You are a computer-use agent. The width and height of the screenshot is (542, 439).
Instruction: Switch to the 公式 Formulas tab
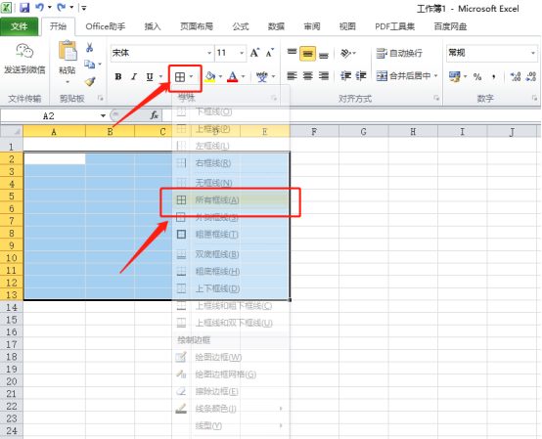[241, 26]
